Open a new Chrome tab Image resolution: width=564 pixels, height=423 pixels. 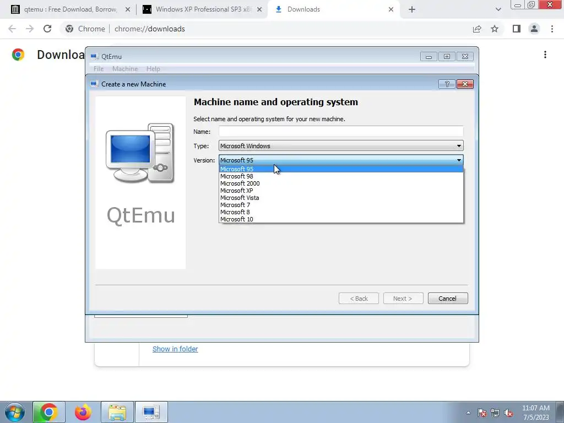click(412, 10)
